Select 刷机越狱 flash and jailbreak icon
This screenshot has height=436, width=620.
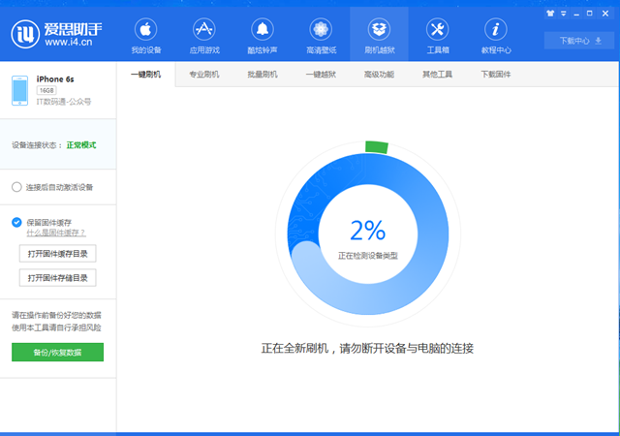[379, 34]
